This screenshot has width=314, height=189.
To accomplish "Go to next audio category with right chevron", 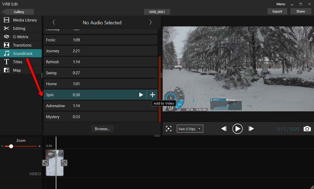I will click(151, 22).
